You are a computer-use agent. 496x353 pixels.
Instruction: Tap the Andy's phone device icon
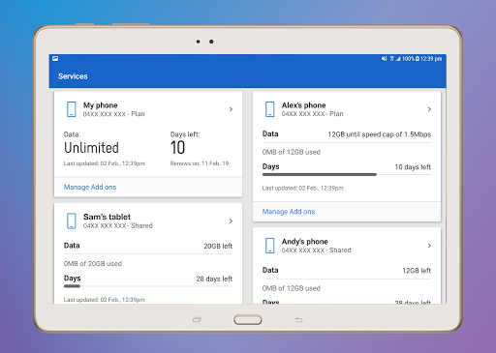[x=270, y=246]
